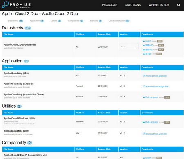Click external-link icon for Mac Utility download
Image resolution: width=184 pixels, height=159 pixels.
pyautogui.click(x=144, y=134)
